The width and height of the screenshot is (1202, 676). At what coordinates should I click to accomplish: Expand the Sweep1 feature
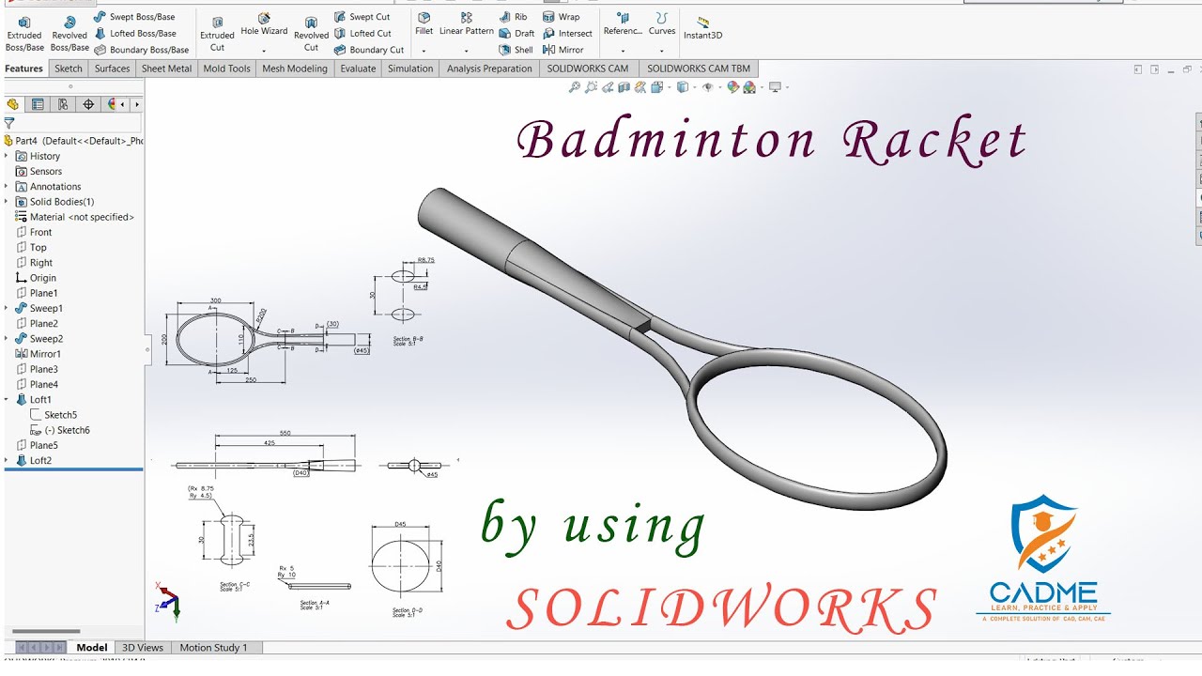(8, 308)
